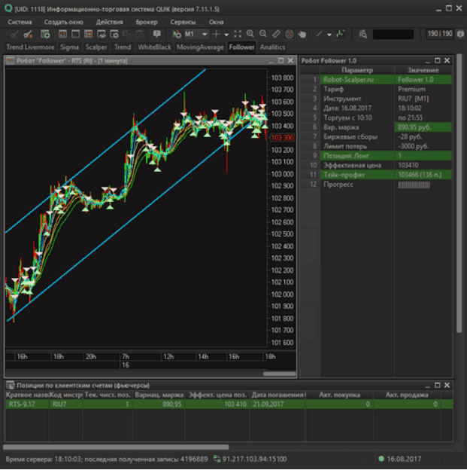Viewport: 467px width, 470px height.
Task: Select the hand pan tool
Action: coord(302,35)
